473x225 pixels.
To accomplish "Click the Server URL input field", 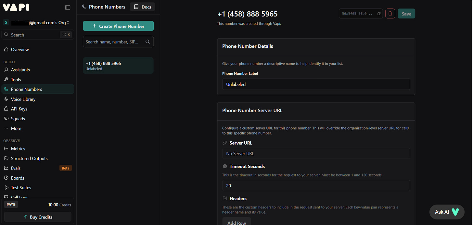I will pos(316,153).
